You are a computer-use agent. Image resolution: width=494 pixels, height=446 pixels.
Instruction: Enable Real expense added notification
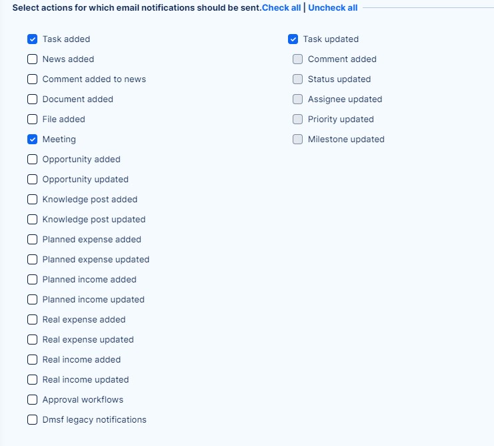pyautogui.click(x=32, y=320)
